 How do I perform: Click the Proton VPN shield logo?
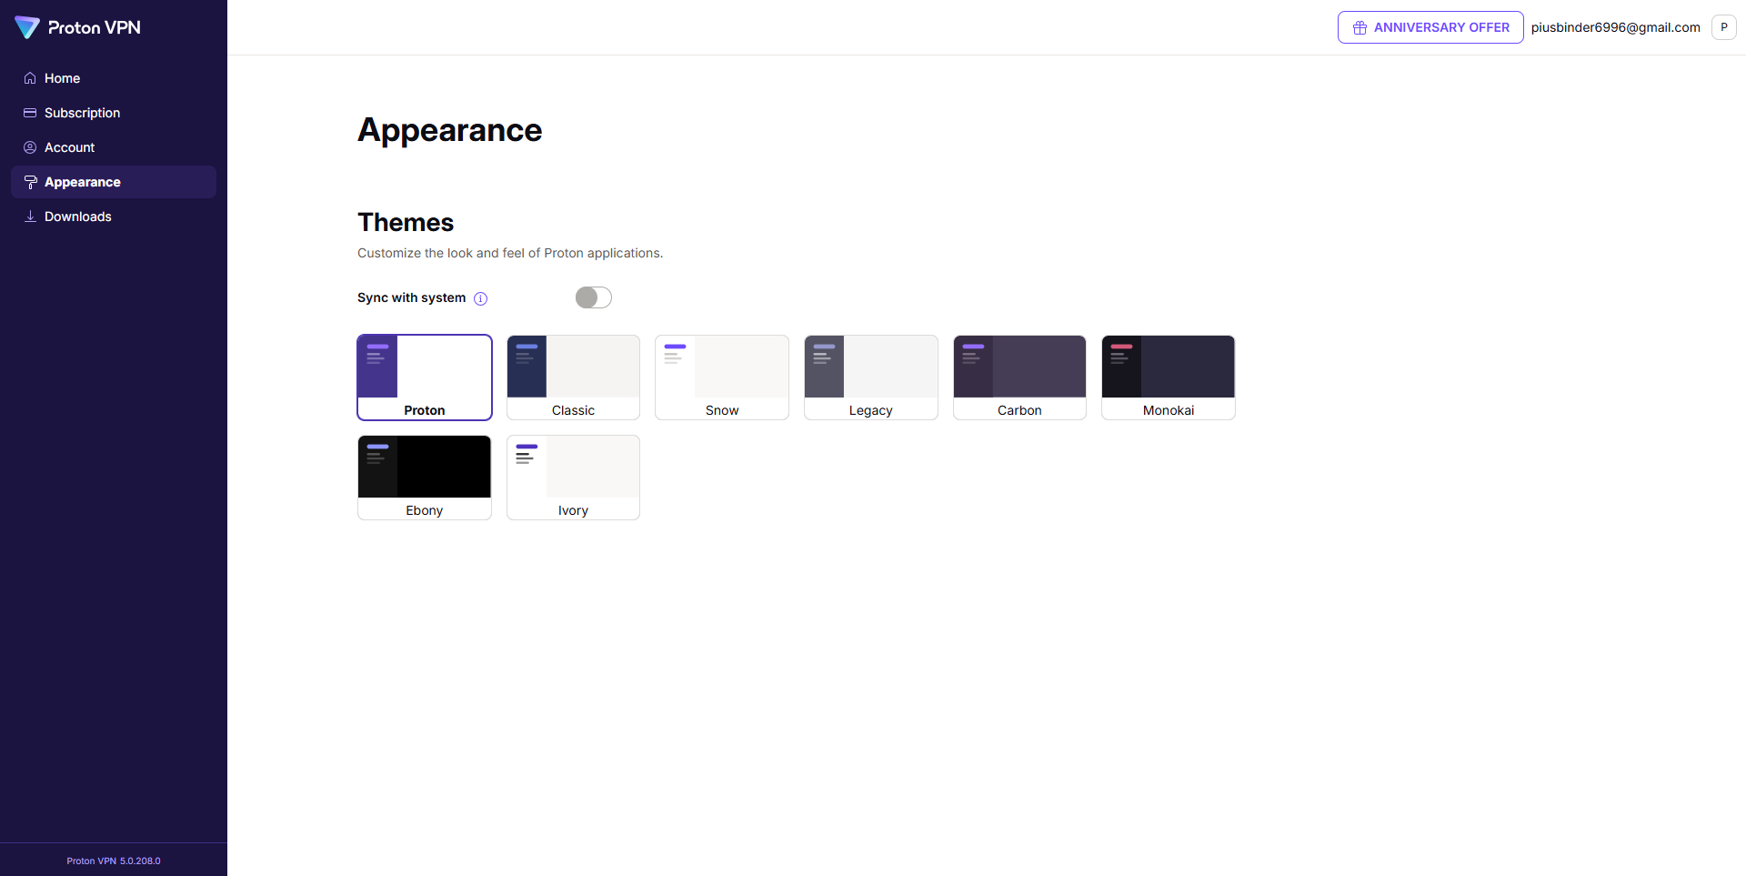[x=27, y=27]
